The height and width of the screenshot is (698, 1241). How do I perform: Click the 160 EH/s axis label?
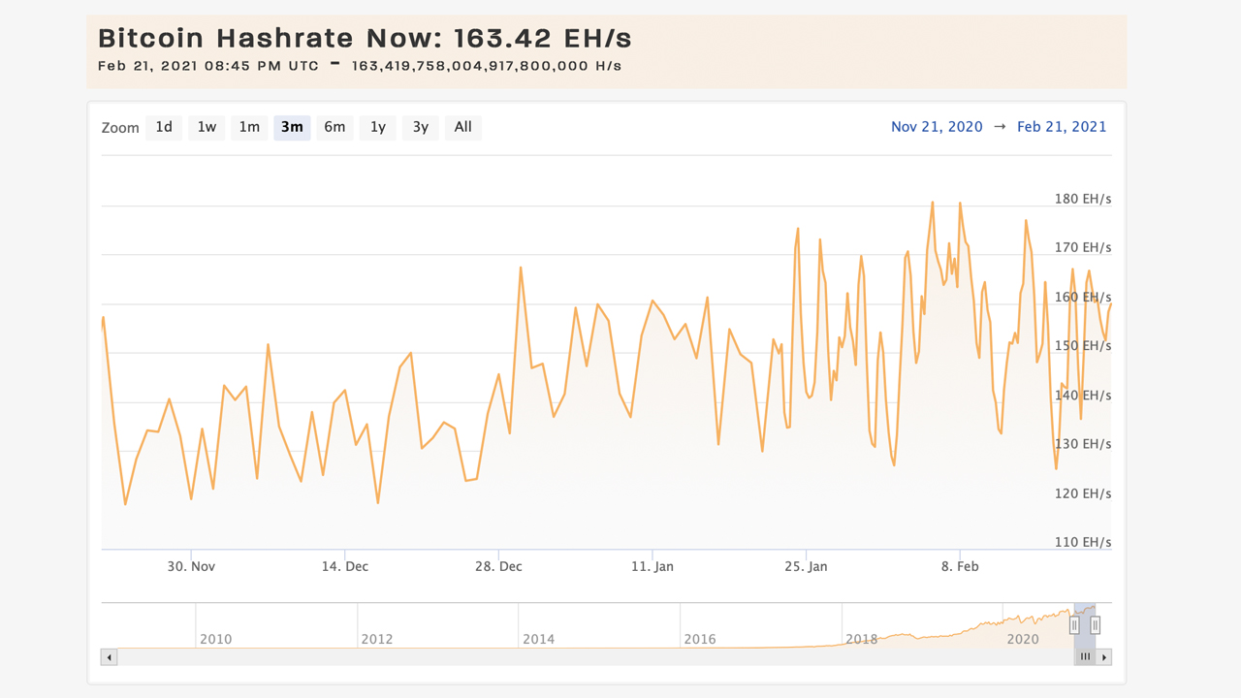click(x=1083, y=297)
